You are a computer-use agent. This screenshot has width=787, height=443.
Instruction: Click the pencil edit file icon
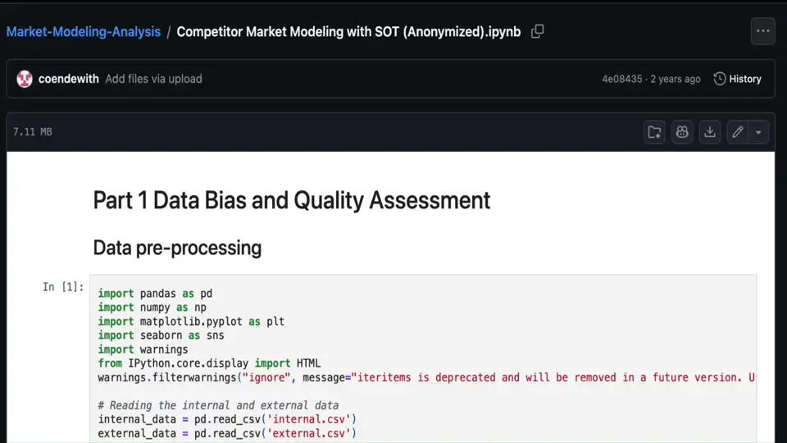tap(738, 132)
